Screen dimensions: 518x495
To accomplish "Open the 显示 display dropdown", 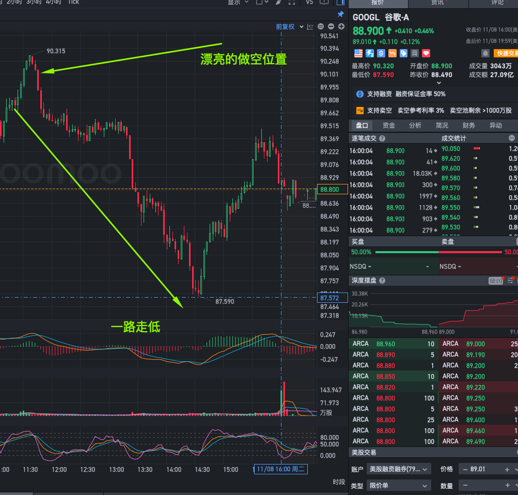I will 238,2.
